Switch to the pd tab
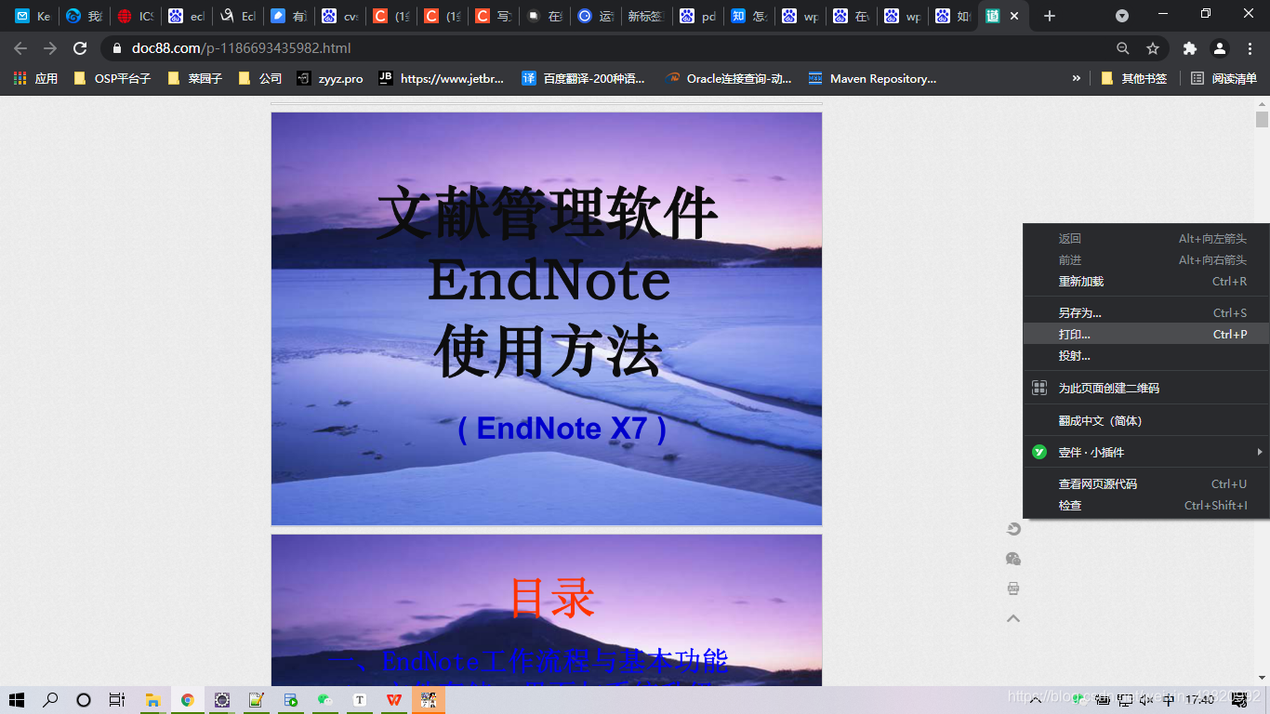1270x714 pixels. click(697, 16)
